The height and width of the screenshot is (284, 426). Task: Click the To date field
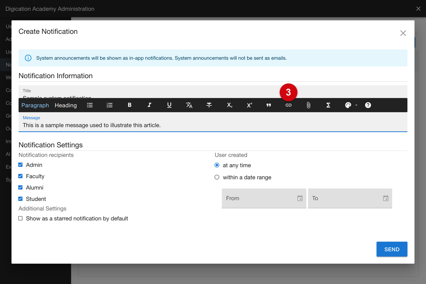click(350, 198)
